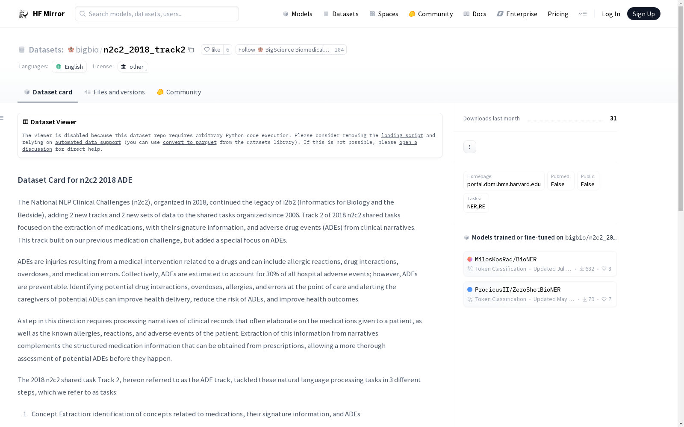This screenshot has width=684, height=427.
Task: Click the Public False tag
Action: tap(588, 181)
